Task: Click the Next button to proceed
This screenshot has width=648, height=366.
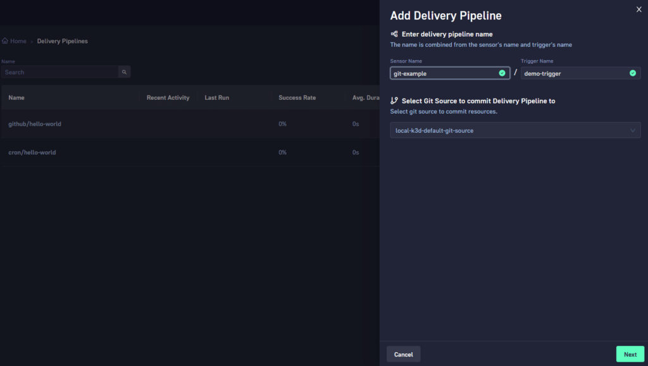Action: click(630, 354)
